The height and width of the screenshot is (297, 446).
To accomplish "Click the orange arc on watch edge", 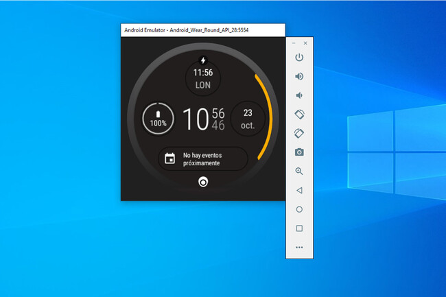I will [270, 117].
